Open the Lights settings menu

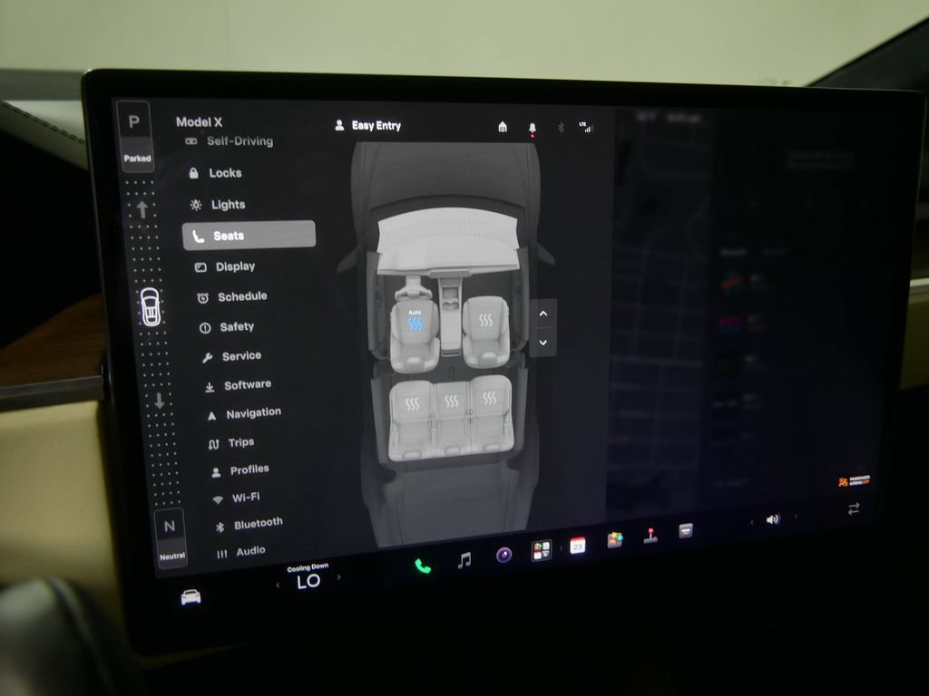pos(218,205)
